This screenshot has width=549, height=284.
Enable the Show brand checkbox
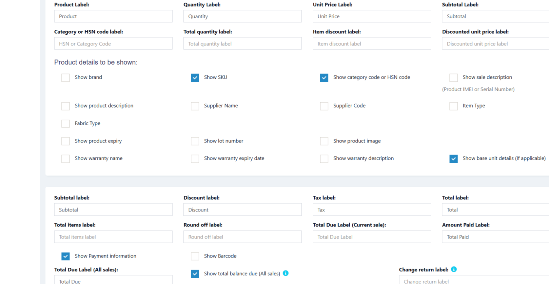tap(66, 77)
